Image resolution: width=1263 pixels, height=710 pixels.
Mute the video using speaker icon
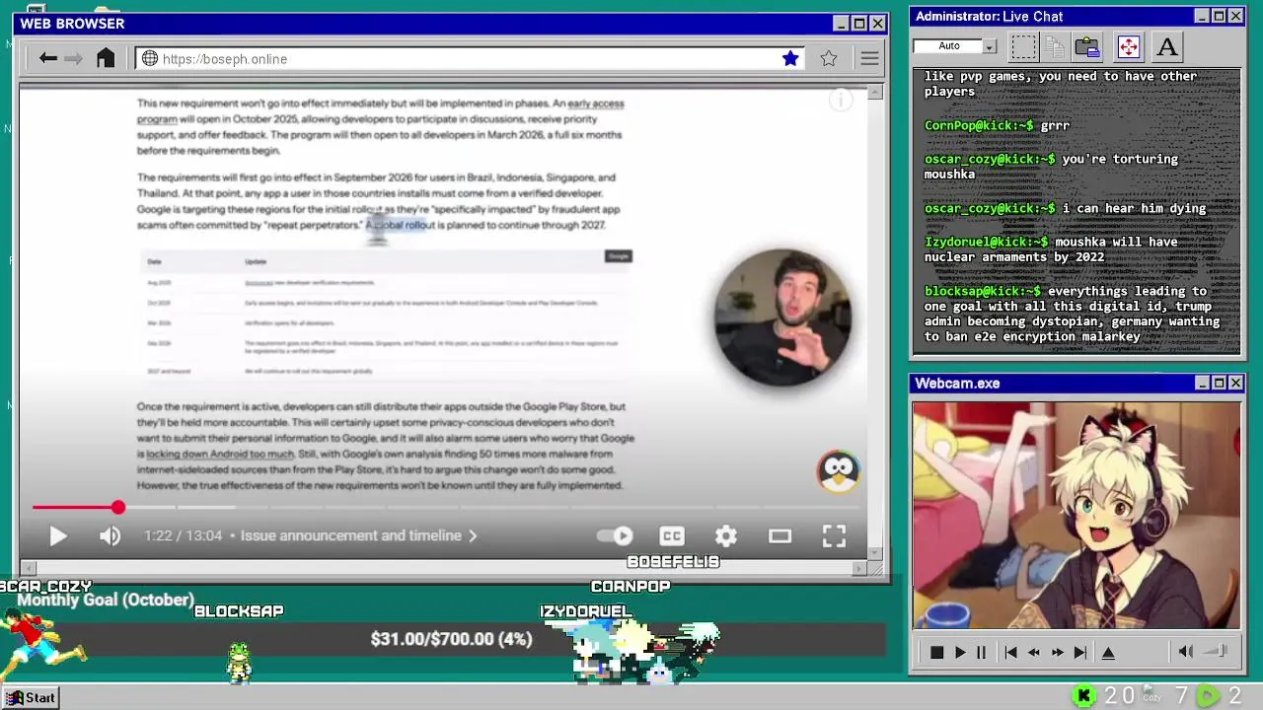point(110,535)
